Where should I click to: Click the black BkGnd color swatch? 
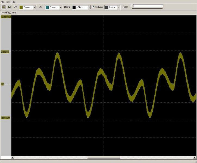(74, 7)
